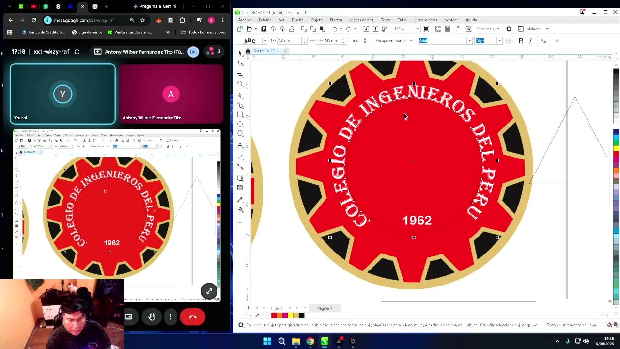620x349 pixels.
Task: Select the Parallel Dimension tool
Action: (x=240, y=157)
